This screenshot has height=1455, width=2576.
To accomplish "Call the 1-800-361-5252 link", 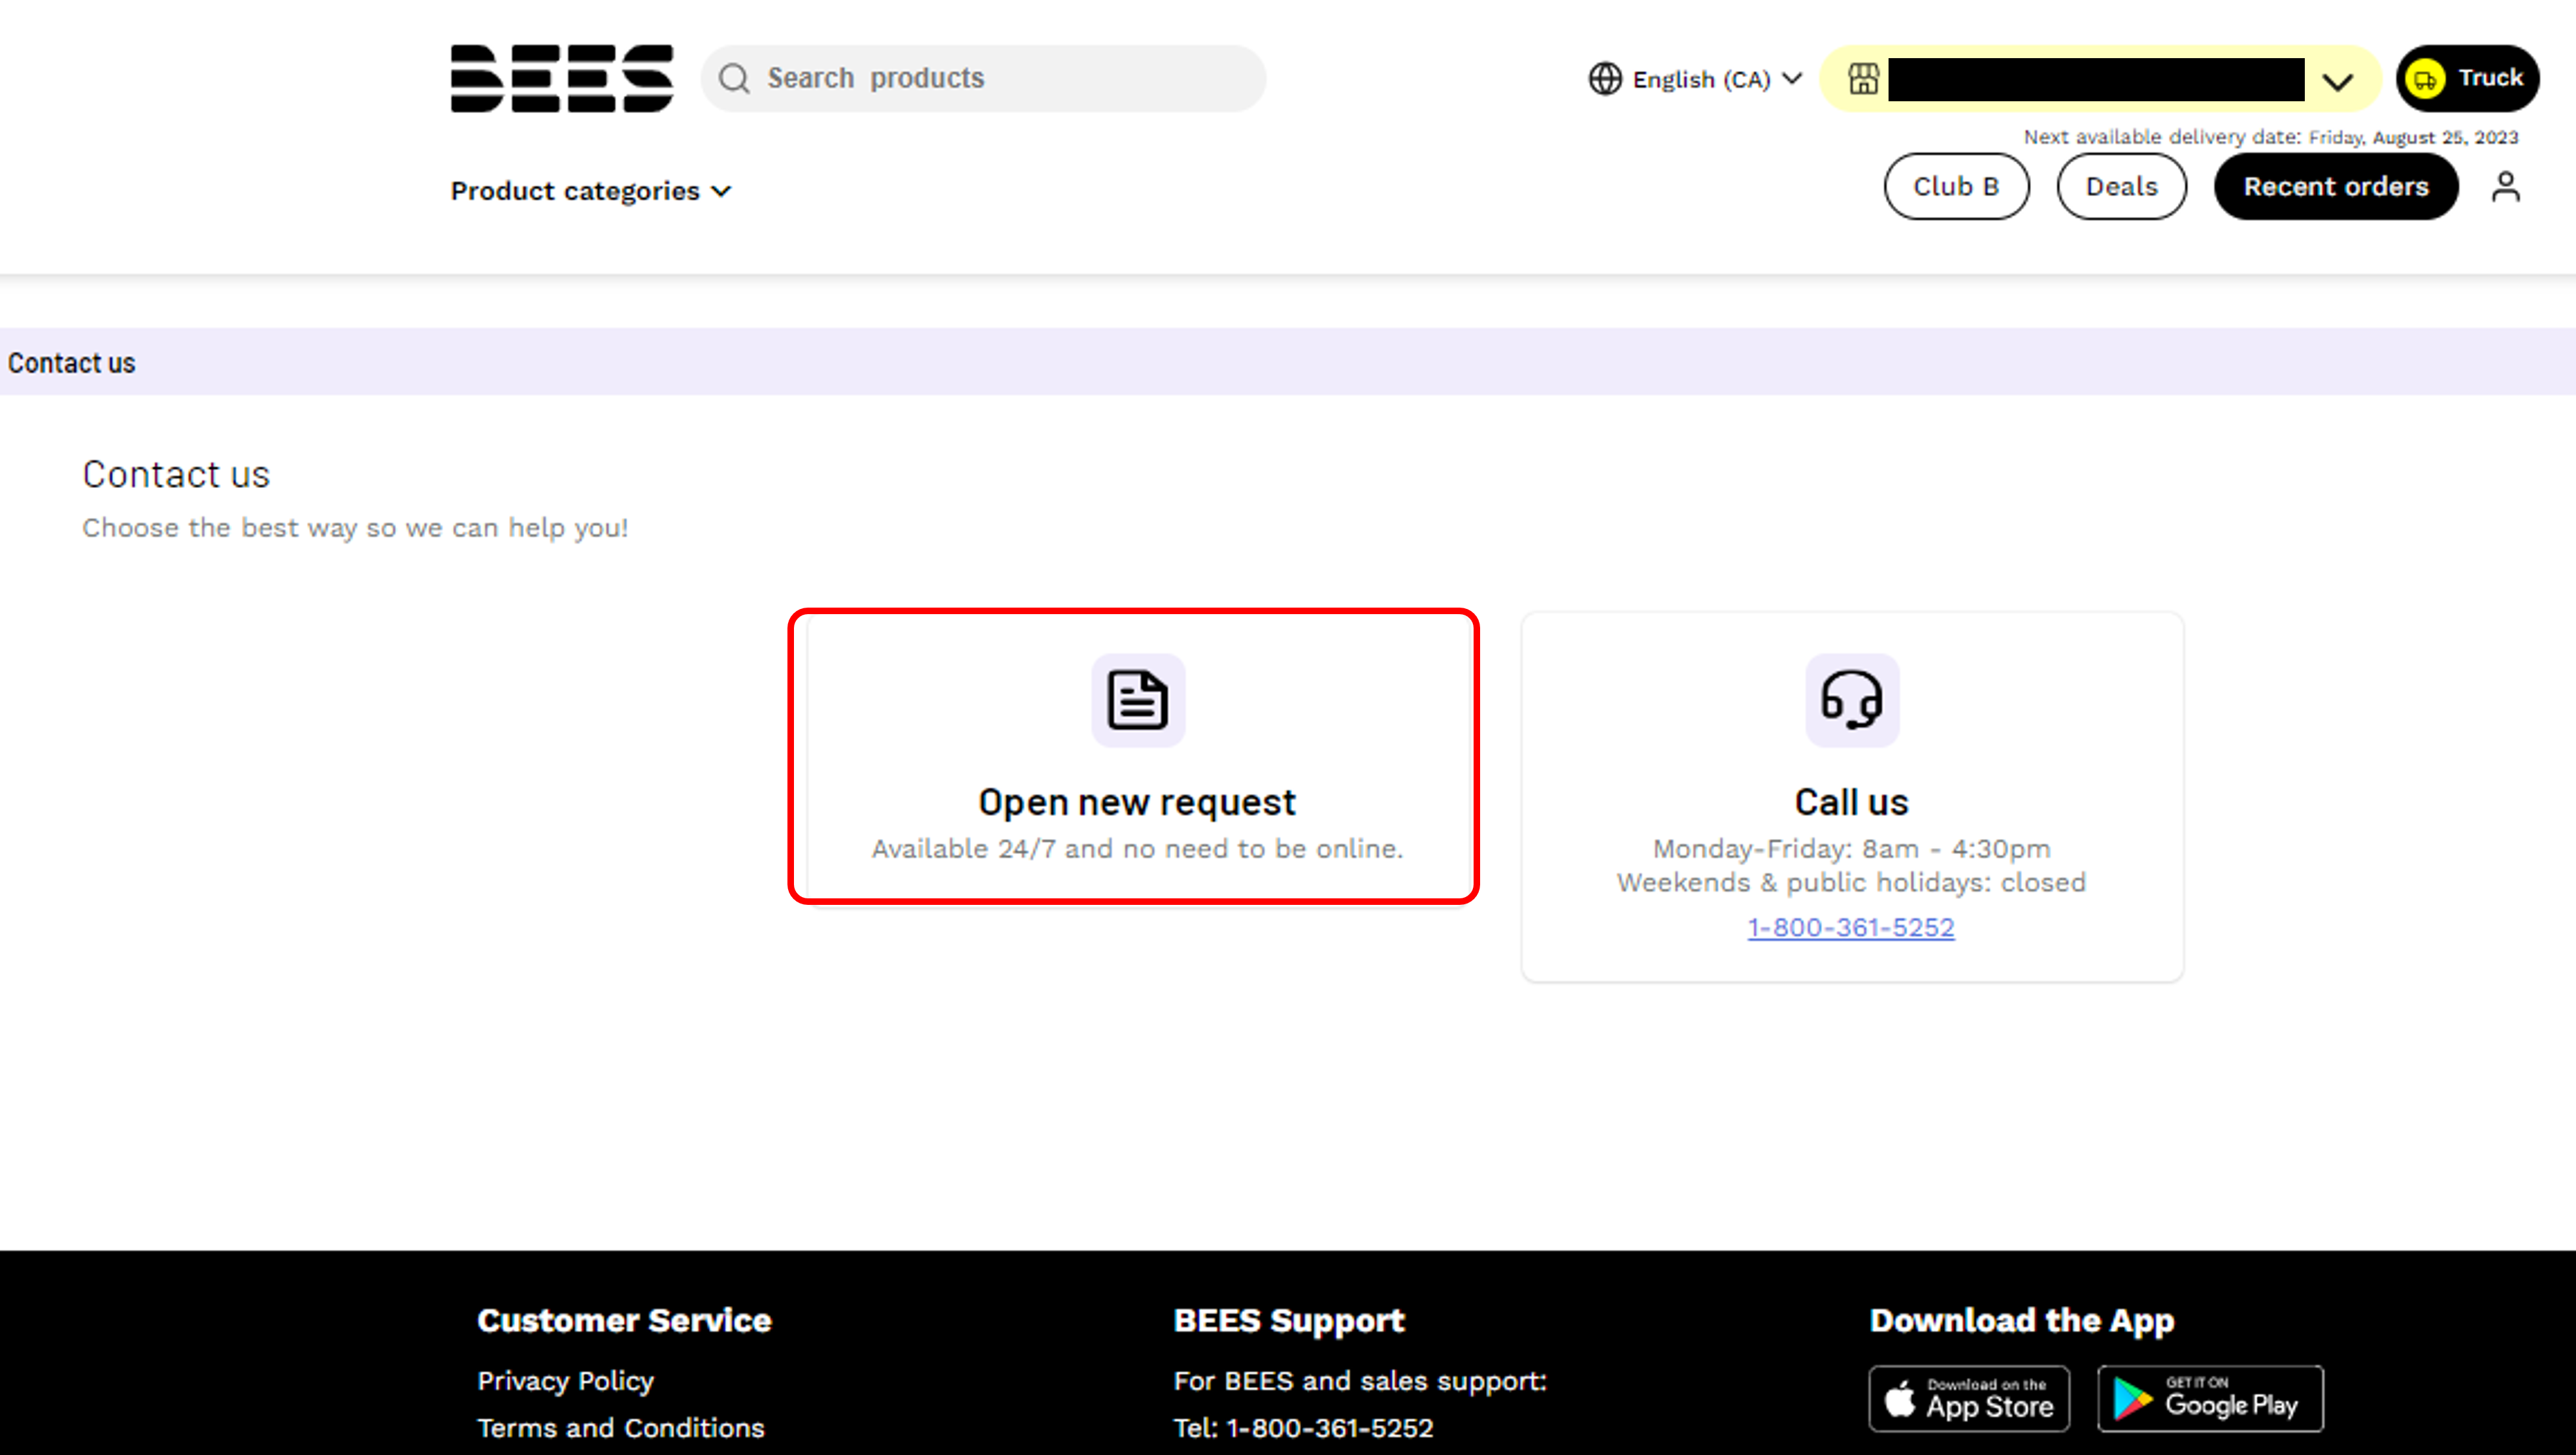I will (1851, 927).
